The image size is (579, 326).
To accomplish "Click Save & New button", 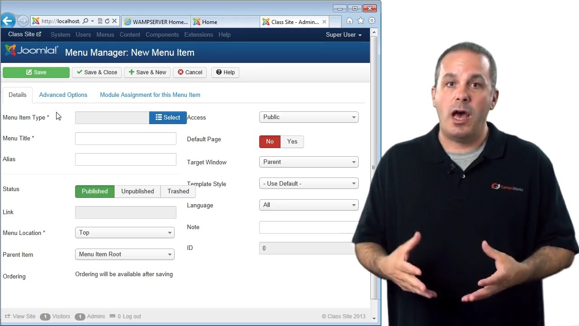I will tap(147, 72).
